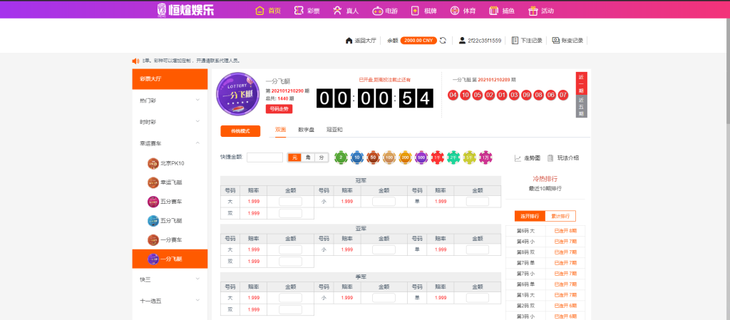Expand the 热门彩 sidebar category

tap(170, 100)
